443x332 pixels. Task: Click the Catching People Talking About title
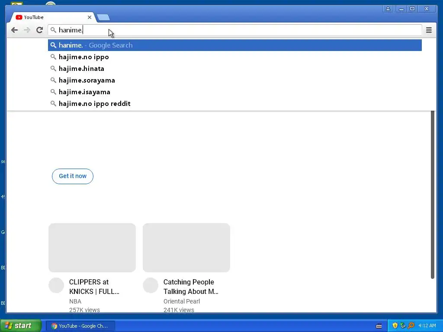pyautogui.click(x=191, y=287)
